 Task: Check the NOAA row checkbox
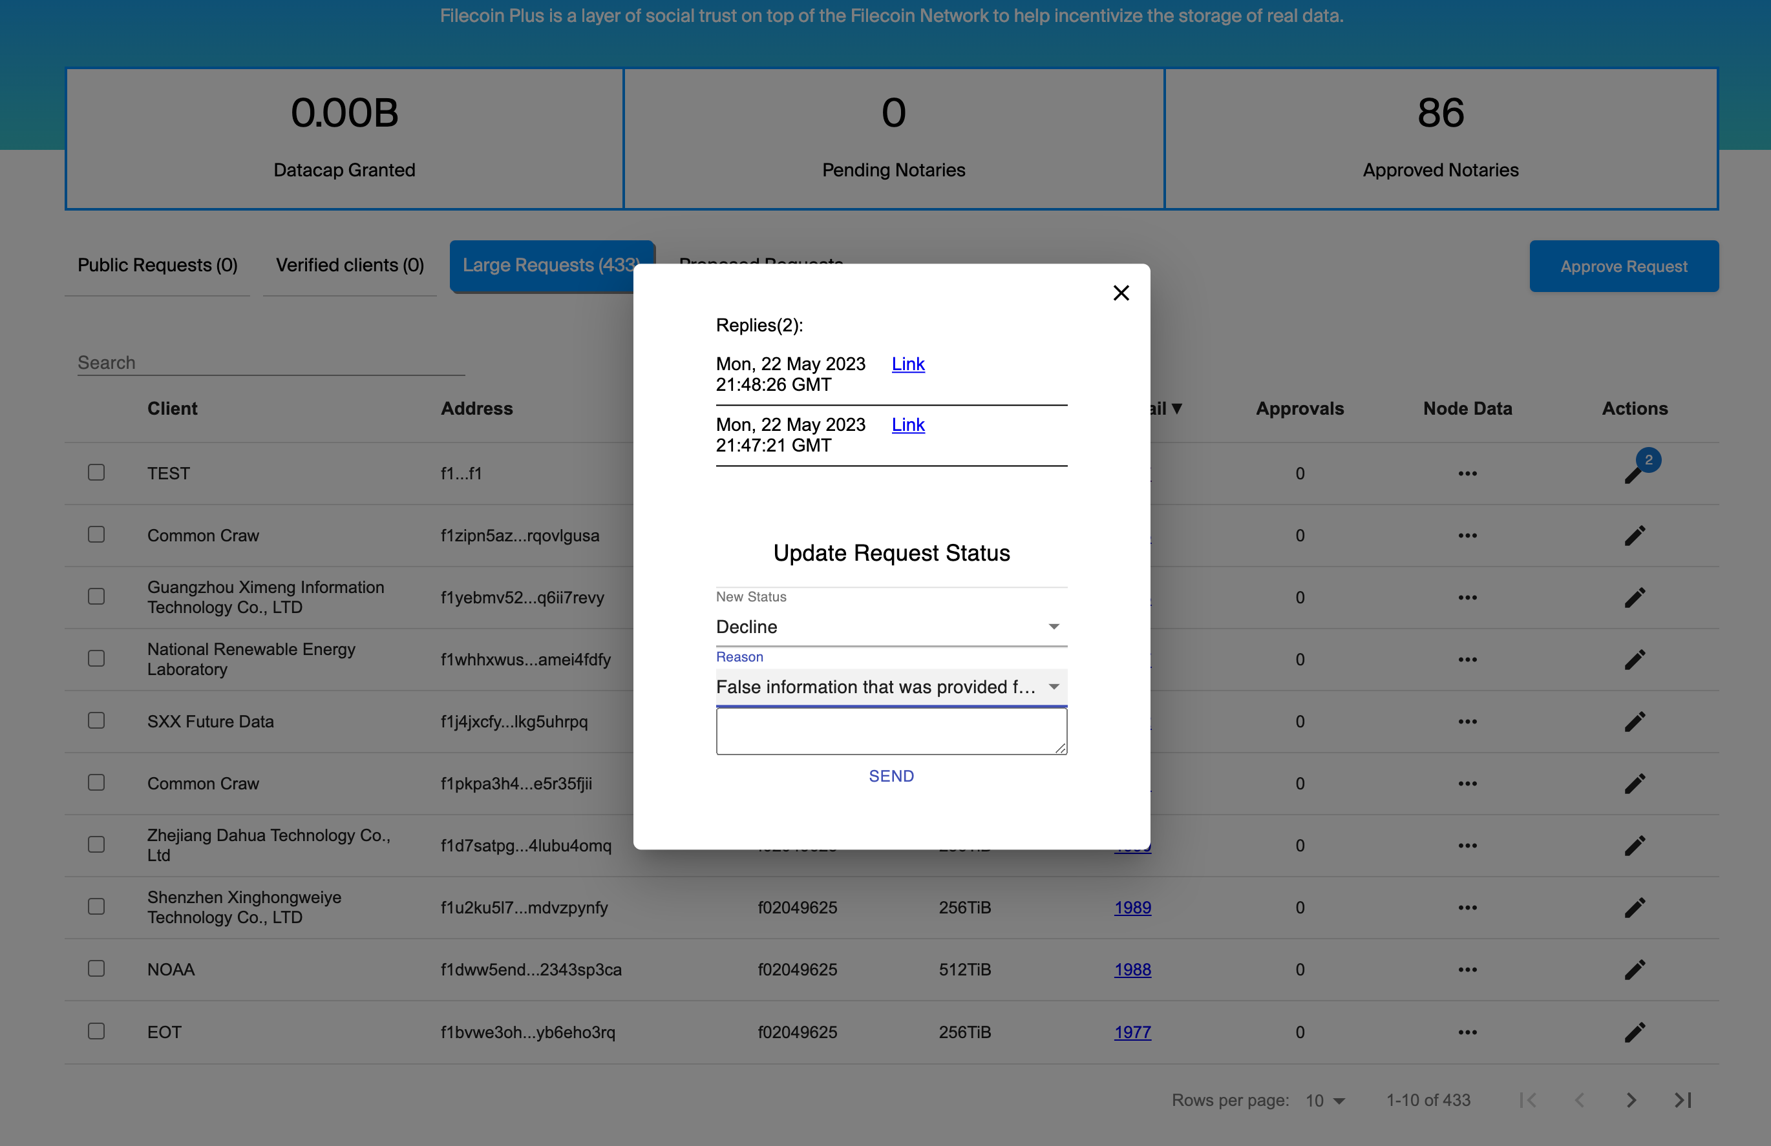point(96,969)
